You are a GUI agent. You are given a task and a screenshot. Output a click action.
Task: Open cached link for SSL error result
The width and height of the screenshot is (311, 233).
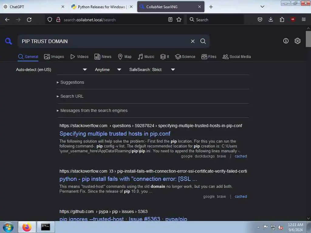[241, 197]
